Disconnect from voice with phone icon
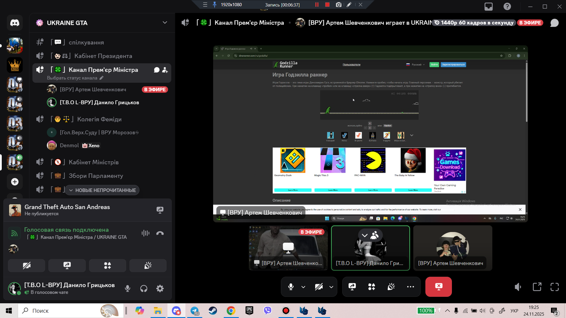Image resolution: width=566 pixels, height=318 pixels. [x=160, y=233]
